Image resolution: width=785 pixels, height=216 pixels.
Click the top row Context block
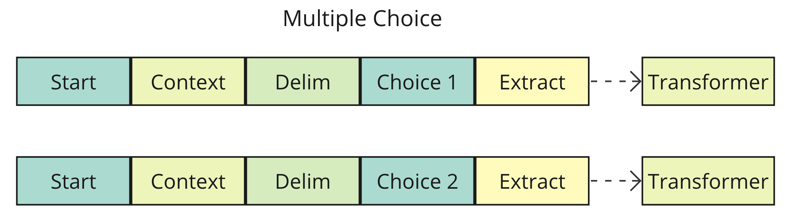point(188,82)
